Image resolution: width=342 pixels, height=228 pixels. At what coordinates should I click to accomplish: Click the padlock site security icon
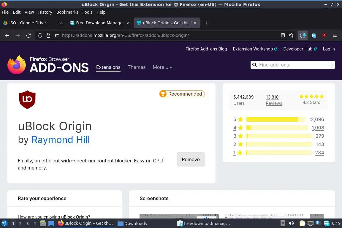click(48, 35)
